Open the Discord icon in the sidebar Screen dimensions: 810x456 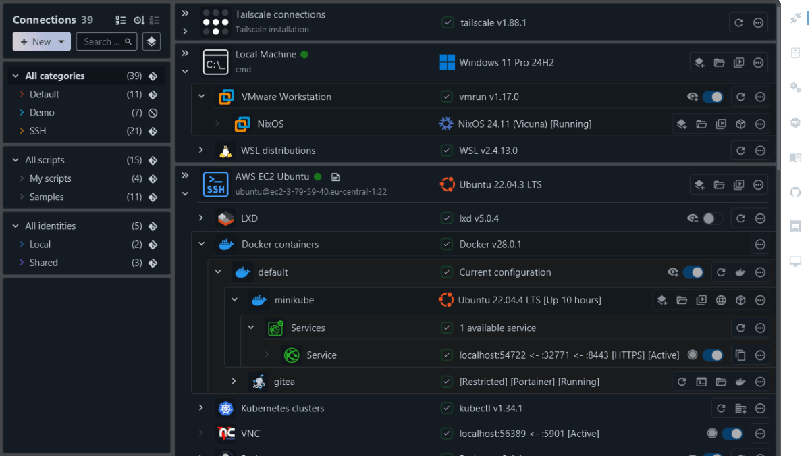point(795,226)
